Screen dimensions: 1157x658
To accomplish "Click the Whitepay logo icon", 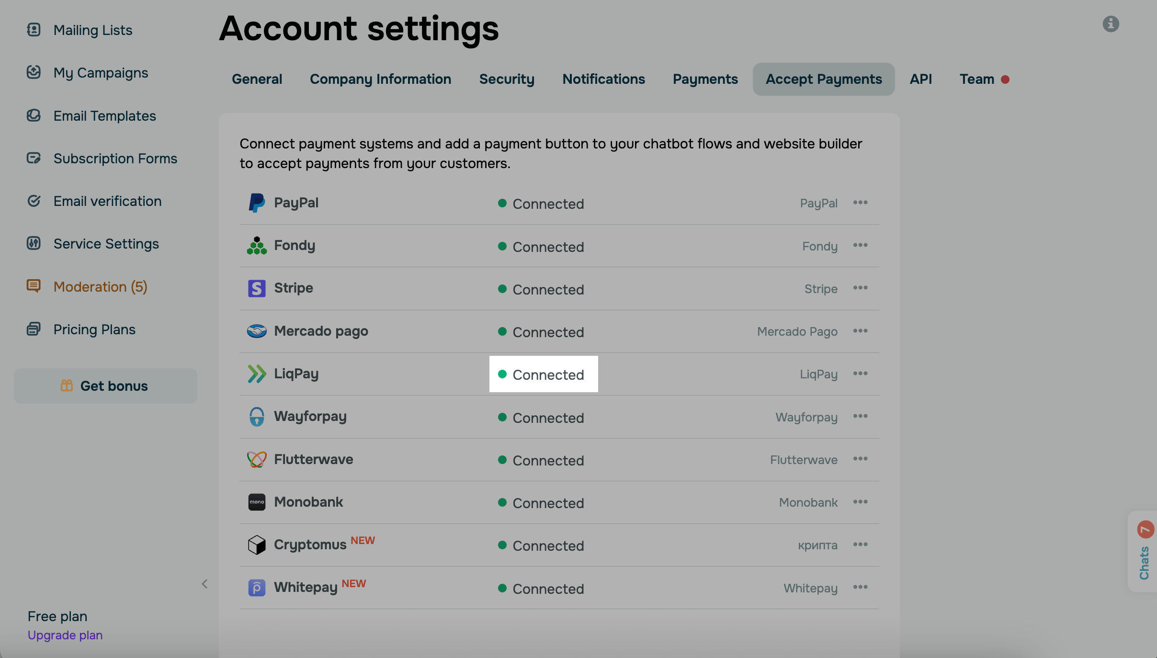I will [x=257, y=588].
